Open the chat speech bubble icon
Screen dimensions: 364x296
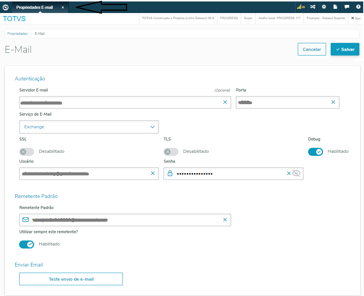347,7
